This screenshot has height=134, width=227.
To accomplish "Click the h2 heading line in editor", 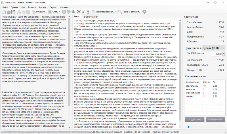I will coord(96,21).
